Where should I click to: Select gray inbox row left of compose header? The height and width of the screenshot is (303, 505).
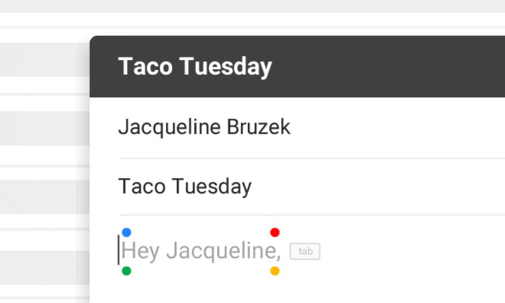pyautogui.click(x=43, y=59)
